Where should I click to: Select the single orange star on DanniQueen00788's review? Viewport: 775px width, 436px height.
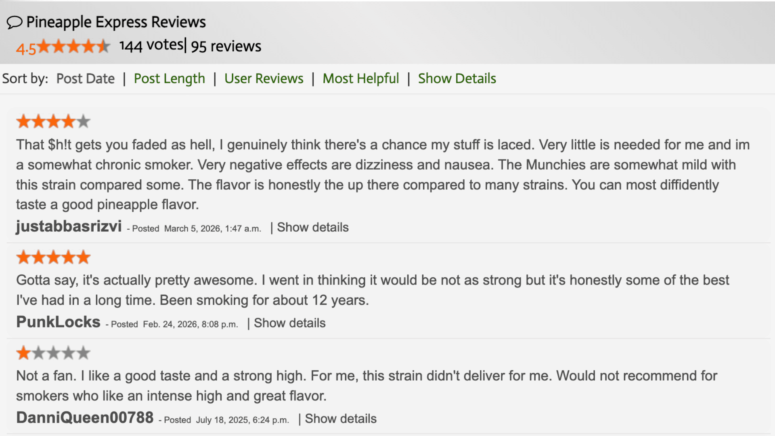[x=23, y=352]
